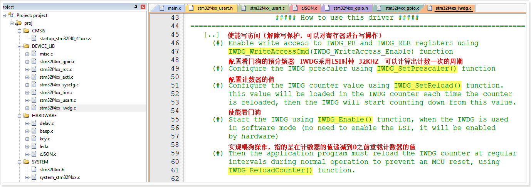Viewport: 531px width, 187px height.
Task: Click highlighted IWDG_Enable() in the code
Action: click(345, 120)
